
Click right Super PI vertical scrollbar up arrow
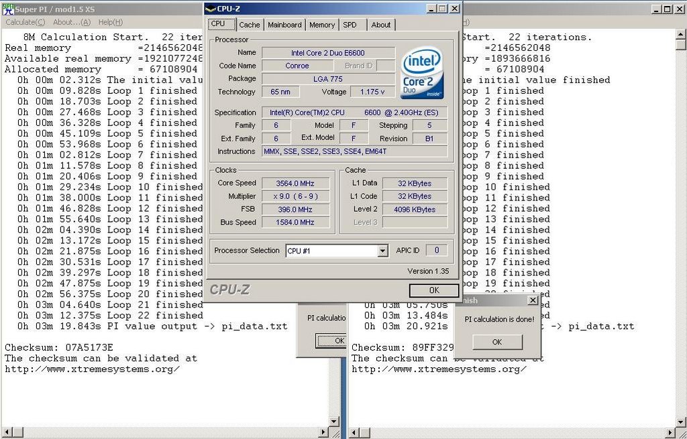tap(682, 34)
